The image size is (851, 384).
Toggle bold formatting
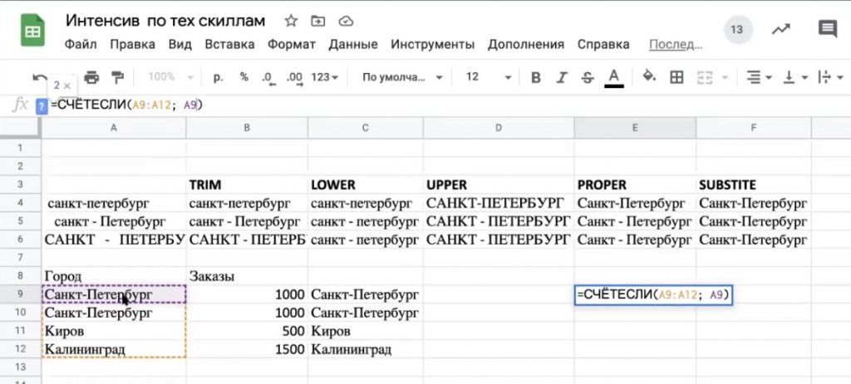[x=536, y=77]
